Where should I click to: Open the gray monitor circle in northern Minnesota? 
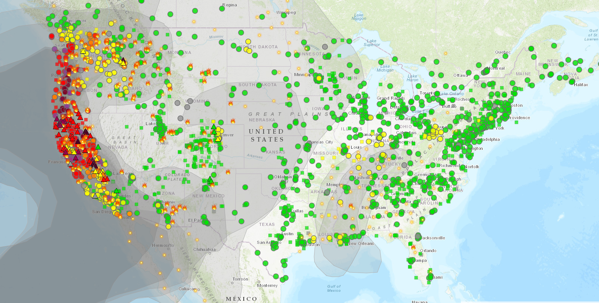(x=325, y=47)
